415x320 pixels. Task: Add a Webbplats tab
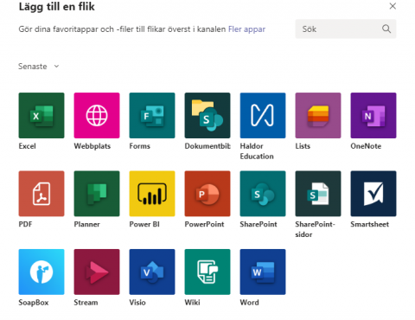pos(97,115)
